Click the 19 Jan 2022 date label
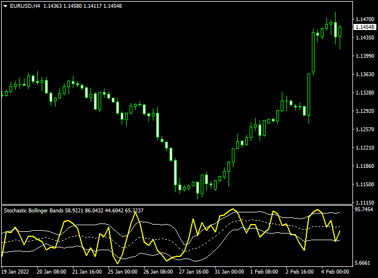The image size is (378, 278). click(15, 272)
